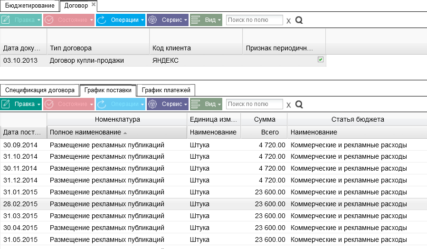427x249 pixels.
Task: Click pencil icon in lower Правка button
Action: point(6,104)
